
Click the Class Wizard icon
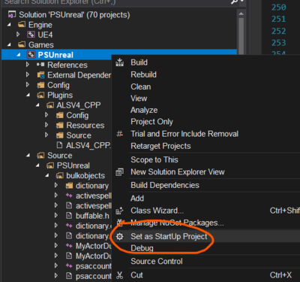pyautogui.click(x=119, y=211)
